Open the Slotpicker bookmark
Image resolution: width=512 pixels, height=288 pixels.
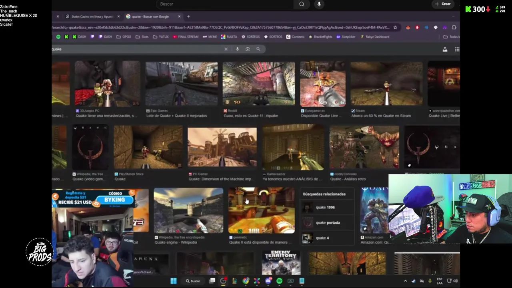click(x=346, y=37)
